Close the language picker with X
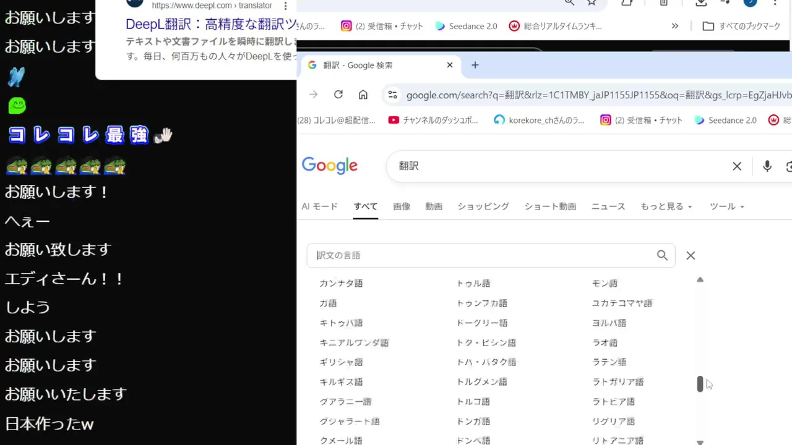Image resolution: width=792 pixels, height=445 pixels. (x=691, y=255)
